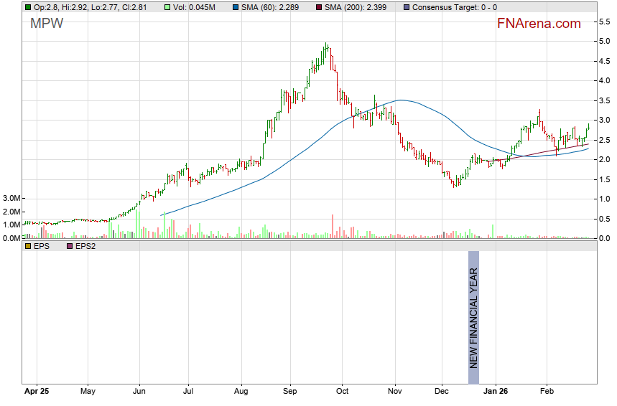
Task: Select the Jan 26 date axis label
Action: coord(496,392)
